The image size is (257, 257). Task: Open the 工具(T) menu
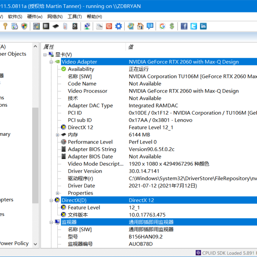point(75,17)
